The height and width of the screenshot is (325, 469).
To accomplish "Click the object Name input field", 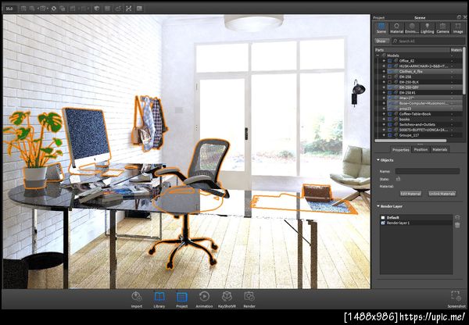I will (428, 171).
